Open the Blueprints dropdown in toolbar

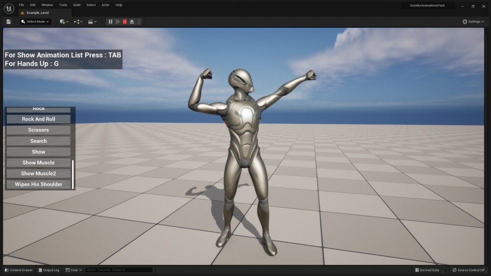pyautogui.click(x=78, y=22)
